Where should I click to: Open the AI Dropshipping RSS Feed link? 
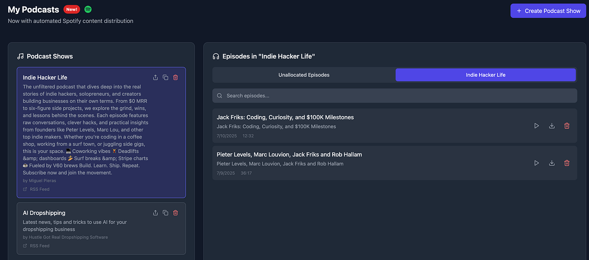pos(36,246)
